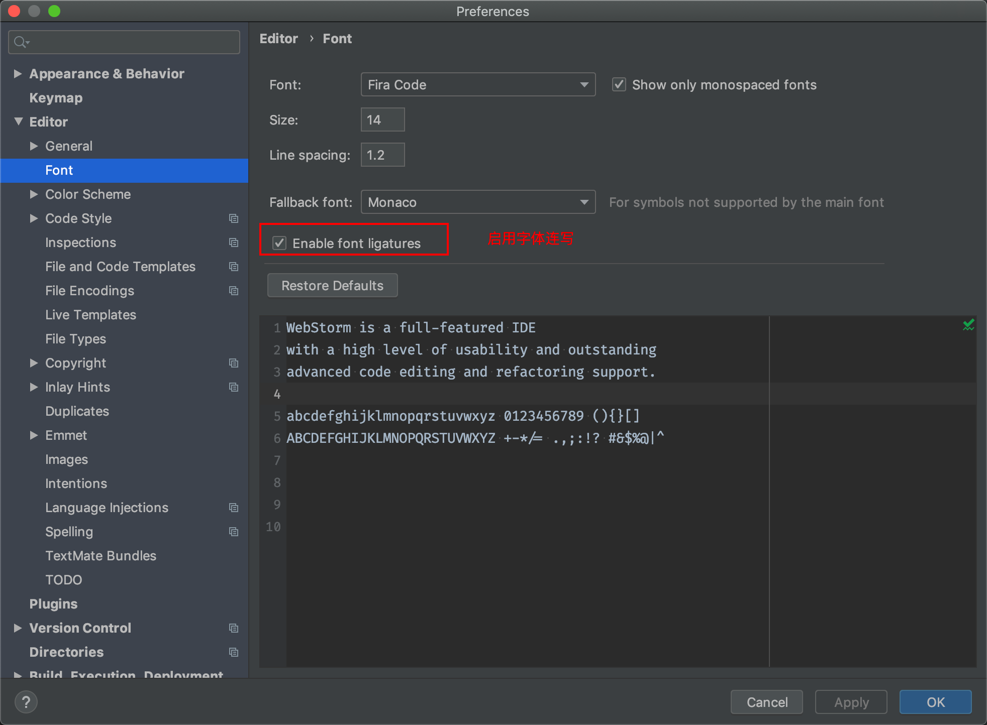987x725 pixels.
Task: Open the Monaco fallback font dropdown
Action: 478,202
